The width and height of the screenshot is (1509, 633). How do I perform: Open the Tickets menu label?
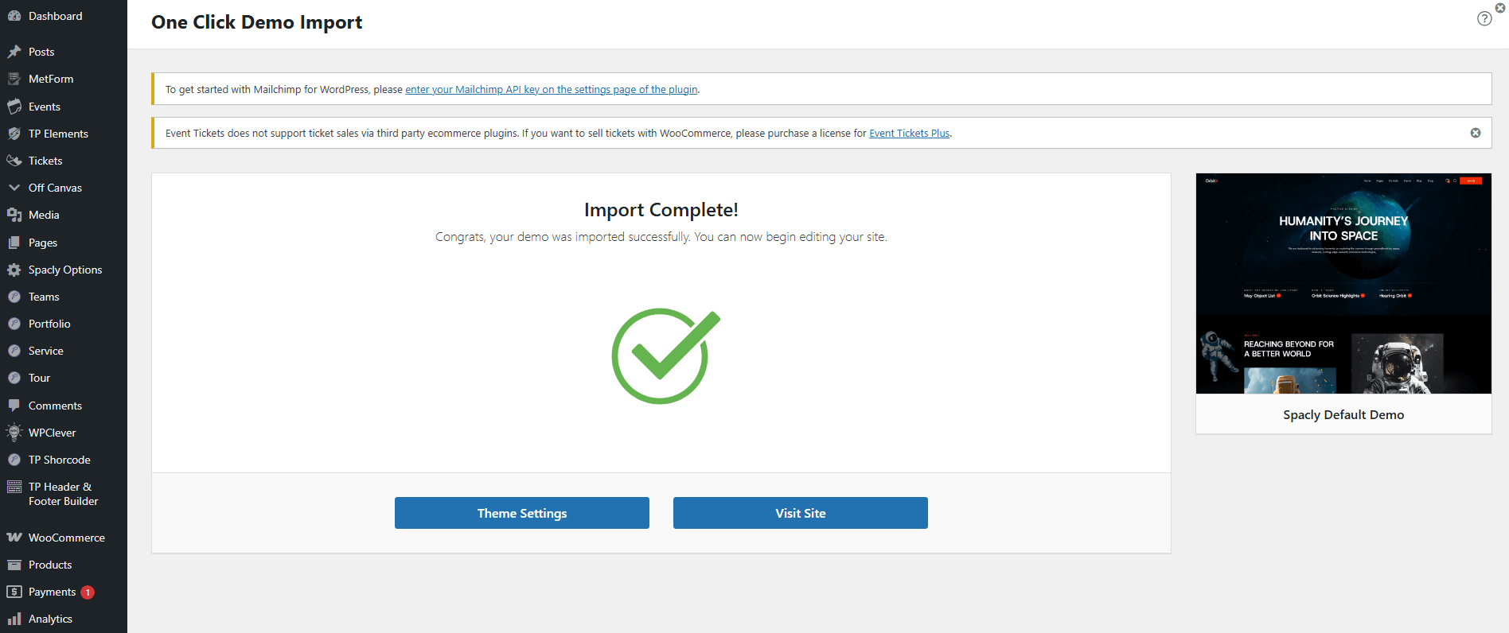45,161
